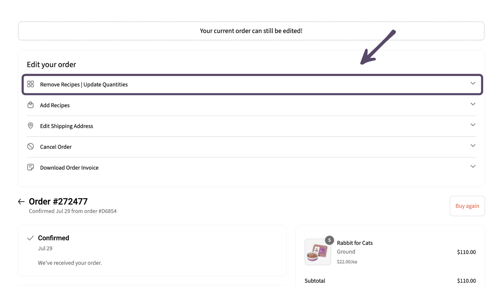Open the Add Recipes row
The height and width of the screenshot is (307, 502).
click(x=251, y=105)
